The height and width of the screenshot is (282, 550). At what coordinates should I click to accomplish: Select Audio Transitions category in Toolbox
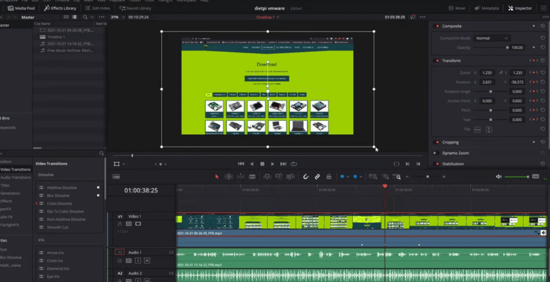[x=16, y=177]
